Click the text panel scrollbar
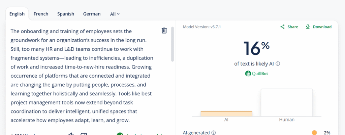 click(172, 44)
